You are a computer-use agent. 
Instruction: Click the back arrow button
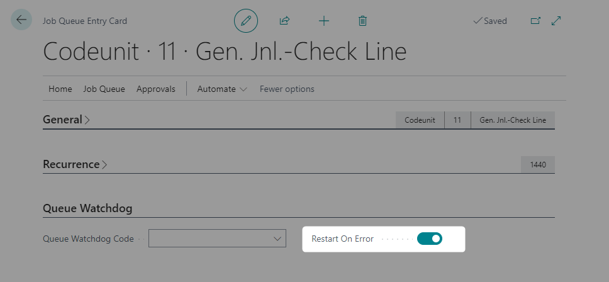pyautogui.click(x=21, y=20)
